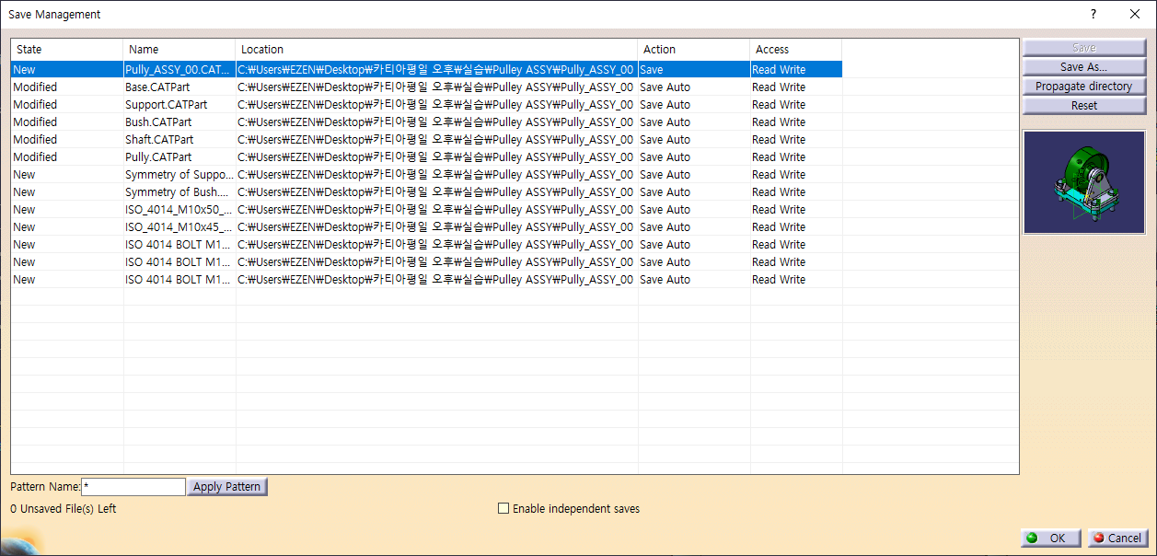Click the Save As... button
The height and width of the screenshot is (556, 1157).
coord(1083,67)
